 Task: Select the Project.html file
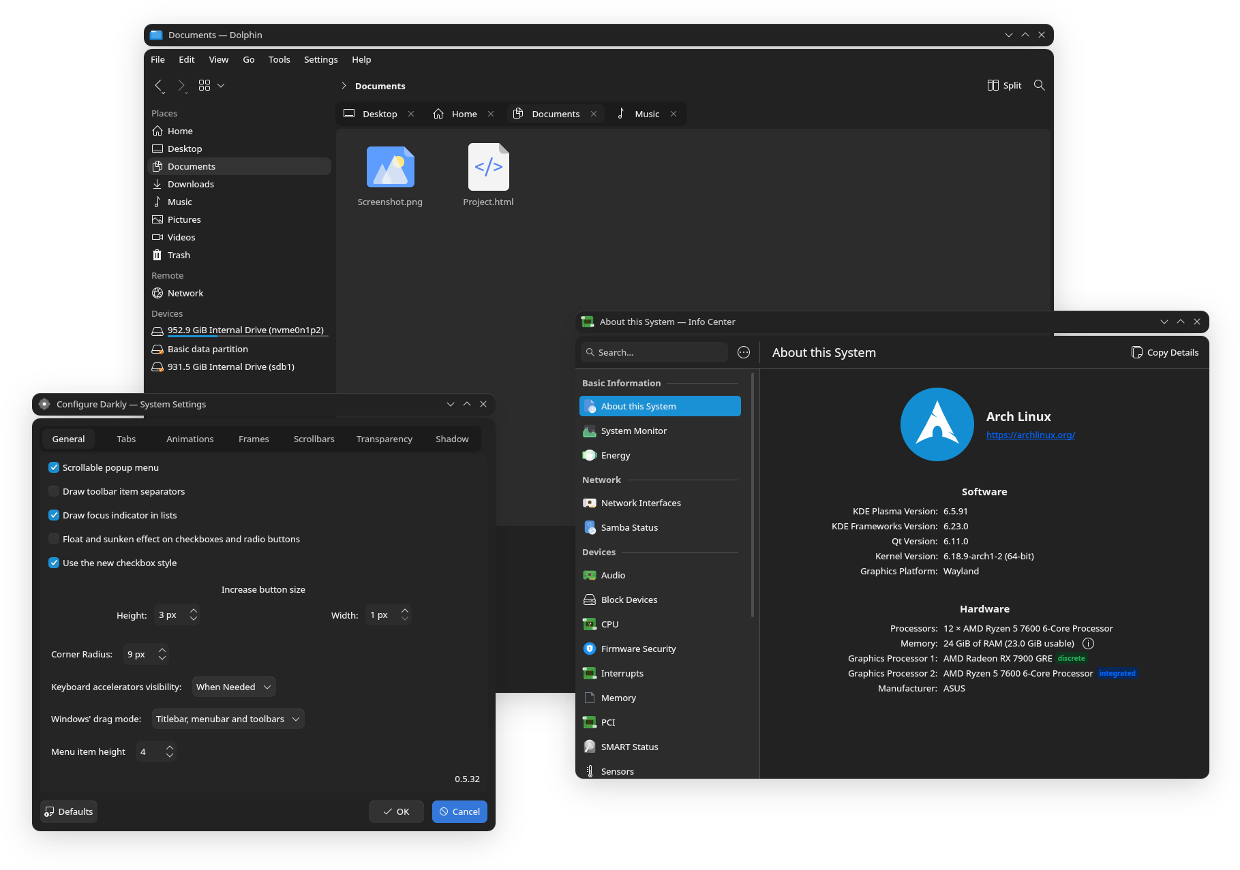[x=488, y=176]
